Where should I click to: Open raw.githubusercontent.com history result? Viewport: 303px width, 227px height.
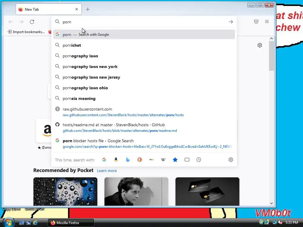pos(144,112)
